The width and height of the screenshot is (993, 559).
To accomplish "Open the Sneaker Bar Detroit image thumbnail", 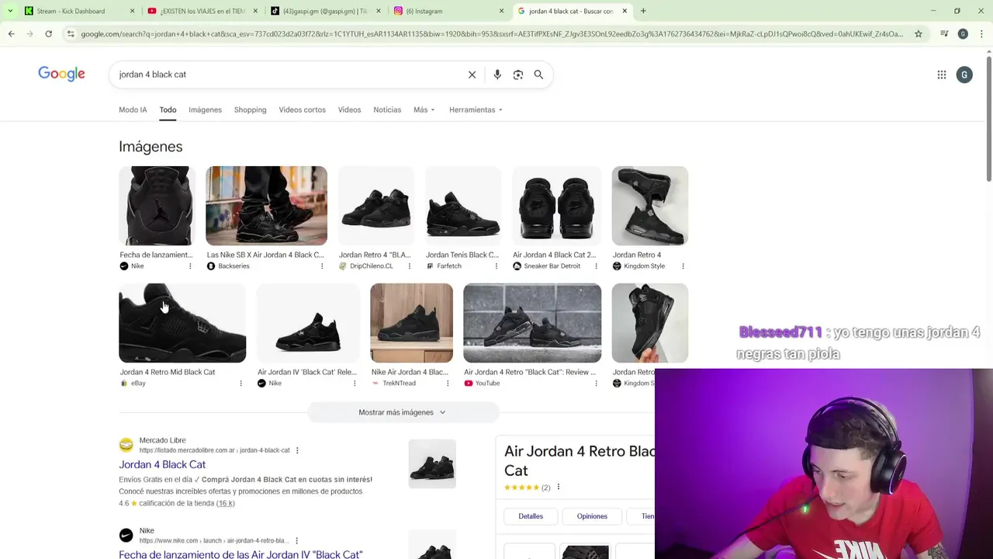I will tap(556, 206).
